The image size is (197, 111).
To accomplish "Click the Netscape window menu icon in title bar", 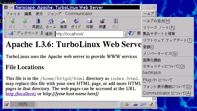I will 6,7.
